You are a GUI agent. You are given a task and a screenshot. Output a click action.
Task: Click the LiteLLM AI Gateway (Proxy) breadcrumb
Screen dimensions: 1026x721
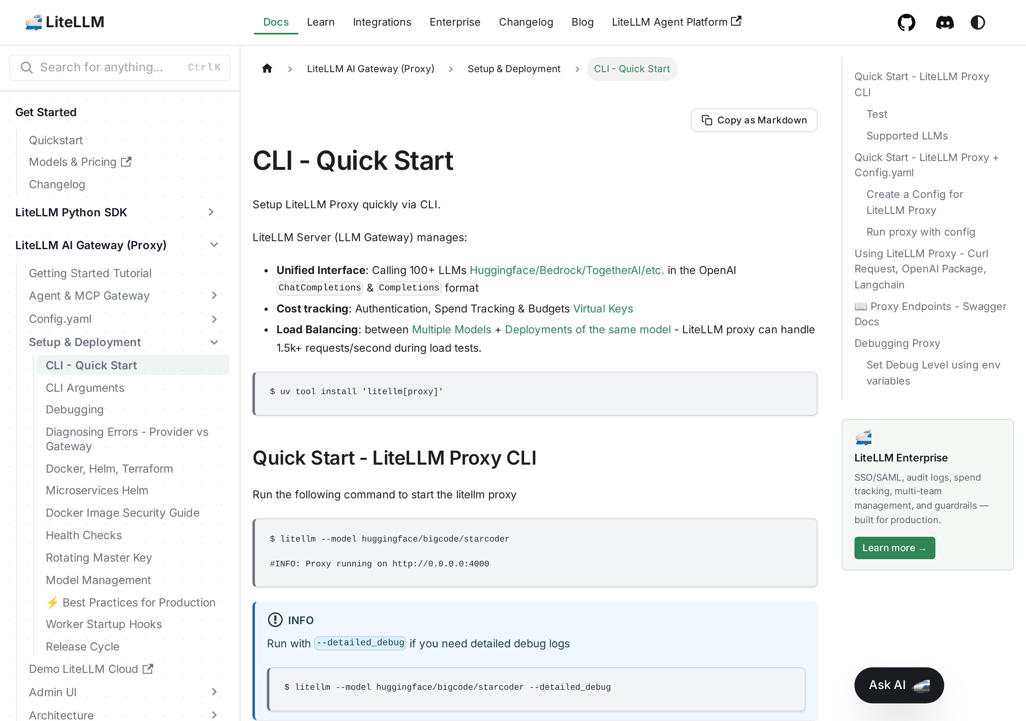370,69
